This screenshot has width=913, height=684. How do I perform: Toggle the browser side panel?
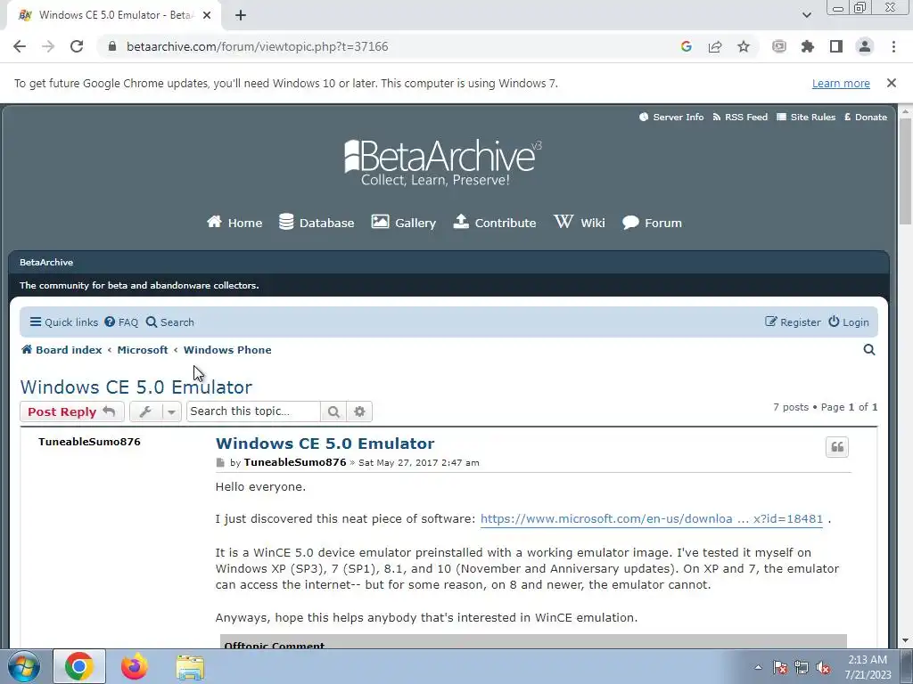pos(836,46)
